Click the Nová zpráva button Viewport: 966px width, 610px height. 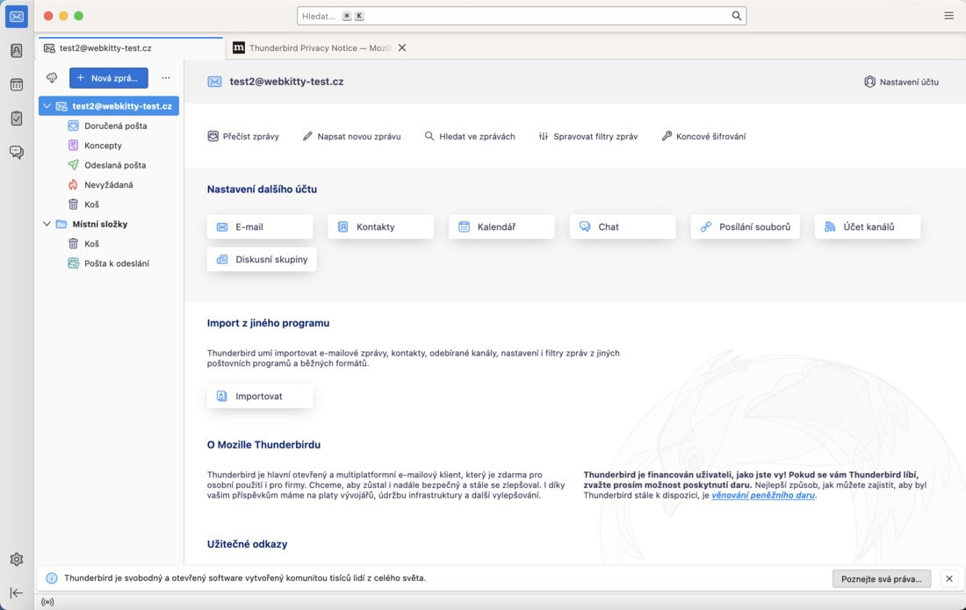pyautogui.click(x=108, y=78)
